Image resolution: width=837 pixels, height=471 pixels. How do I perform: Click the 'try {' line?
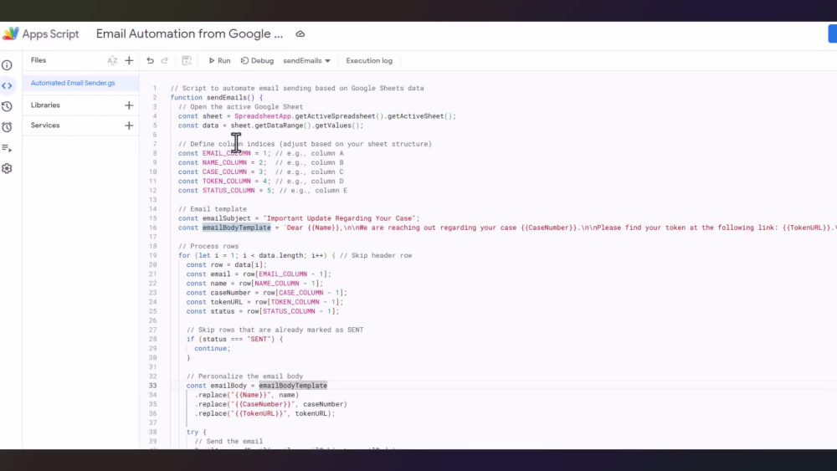196,432
